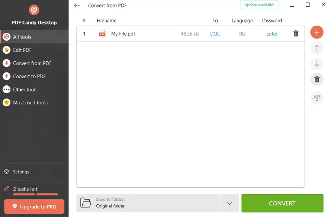The width and height of the screenshot is (331, 217).
Task: Click the tasks left key icon
Action: (x=7, y=189)
